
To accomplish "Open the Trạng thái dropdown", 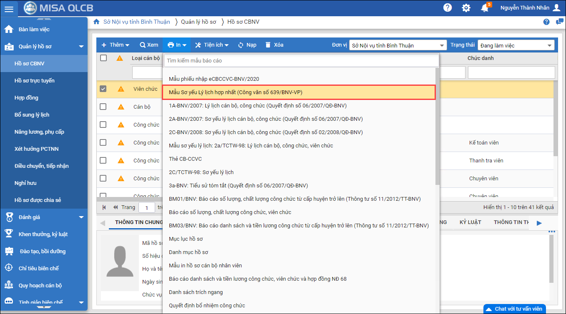I will [549, 45].
